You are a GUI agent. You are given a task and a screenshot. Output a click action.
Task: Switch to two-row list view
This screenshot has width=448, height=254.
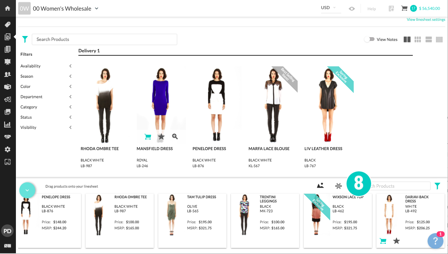(429, 39)
